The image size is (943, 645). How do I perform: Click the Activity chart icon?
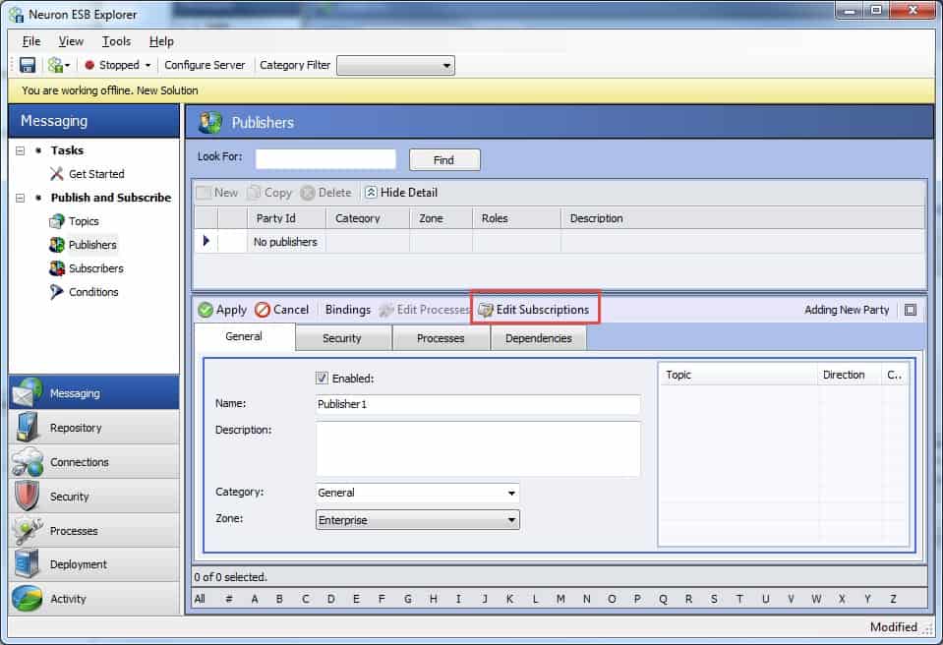pyautogui.click(x=28, y=598)
